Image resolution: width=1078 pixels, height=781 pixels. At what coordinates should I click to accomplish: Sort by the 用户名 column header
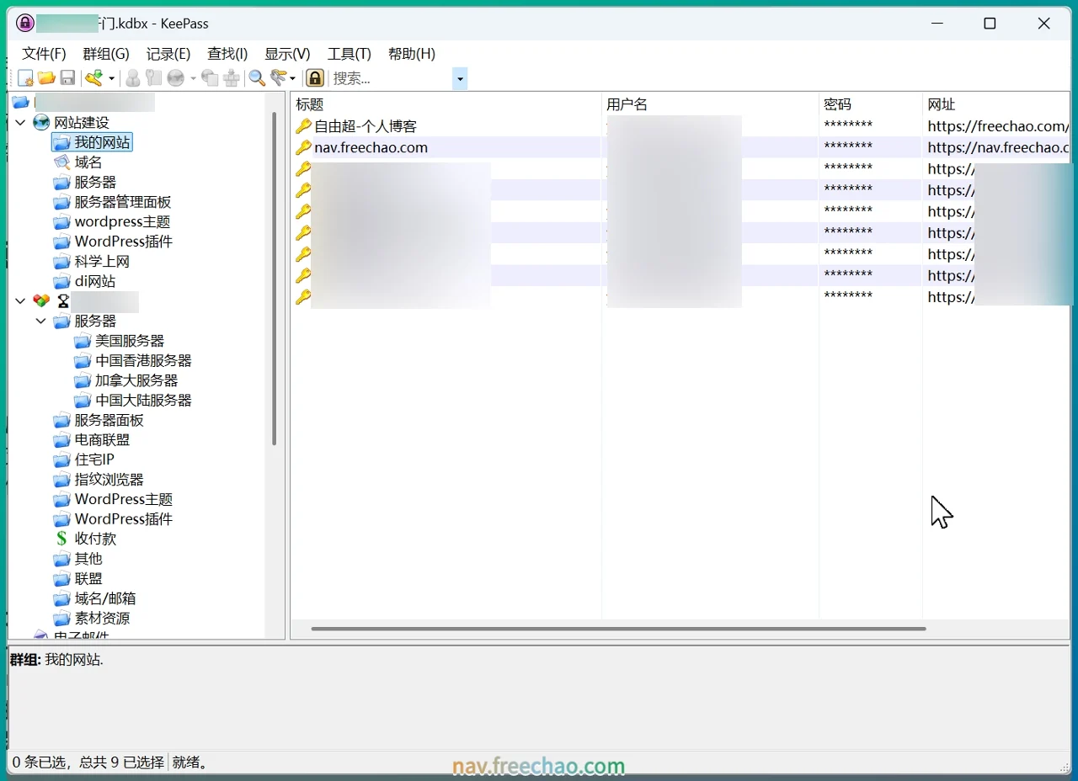pyautogui.click(x=710, y=104)
